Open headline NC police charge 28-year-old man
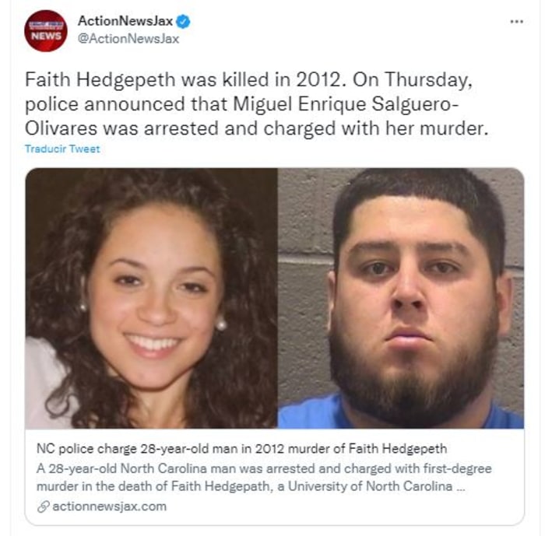The height and width of the screenshot is (536, 545). (241, 448)
